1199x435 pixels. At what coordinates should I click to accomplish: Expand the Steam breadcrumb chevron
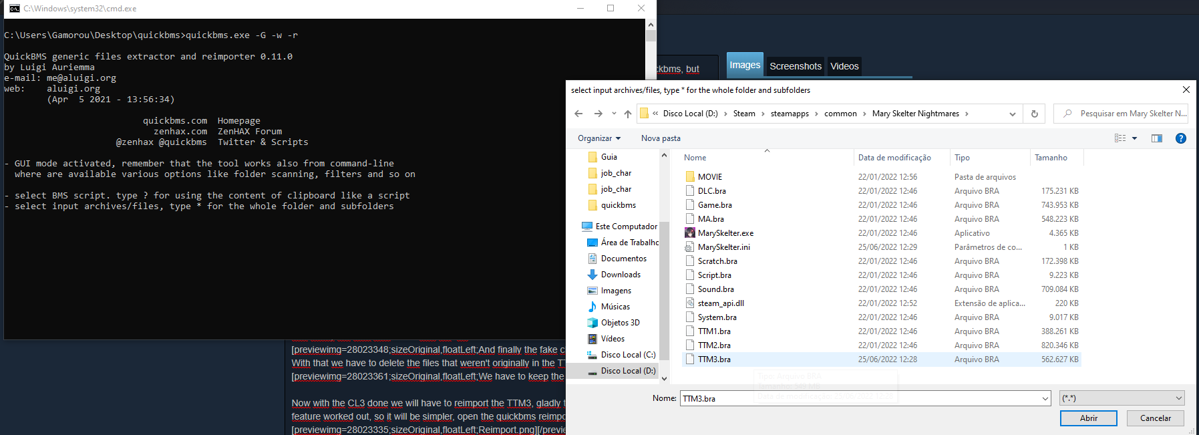(763, 114)
